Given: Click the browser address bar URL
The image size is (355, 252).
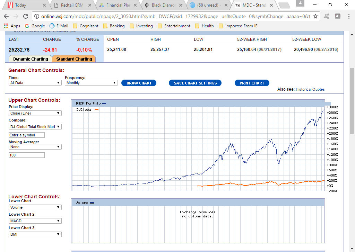Looking at the screenshot, I should click(175, 16).
